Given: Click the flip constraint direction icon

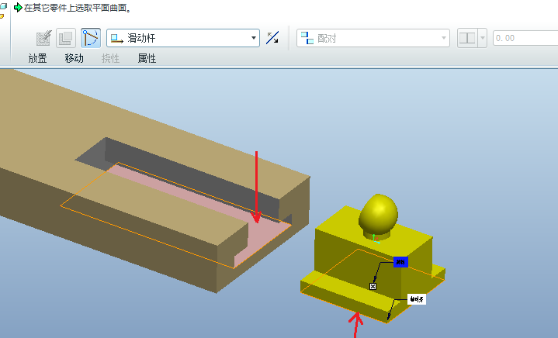Looking at the screenshot, I should click(272, 38).
